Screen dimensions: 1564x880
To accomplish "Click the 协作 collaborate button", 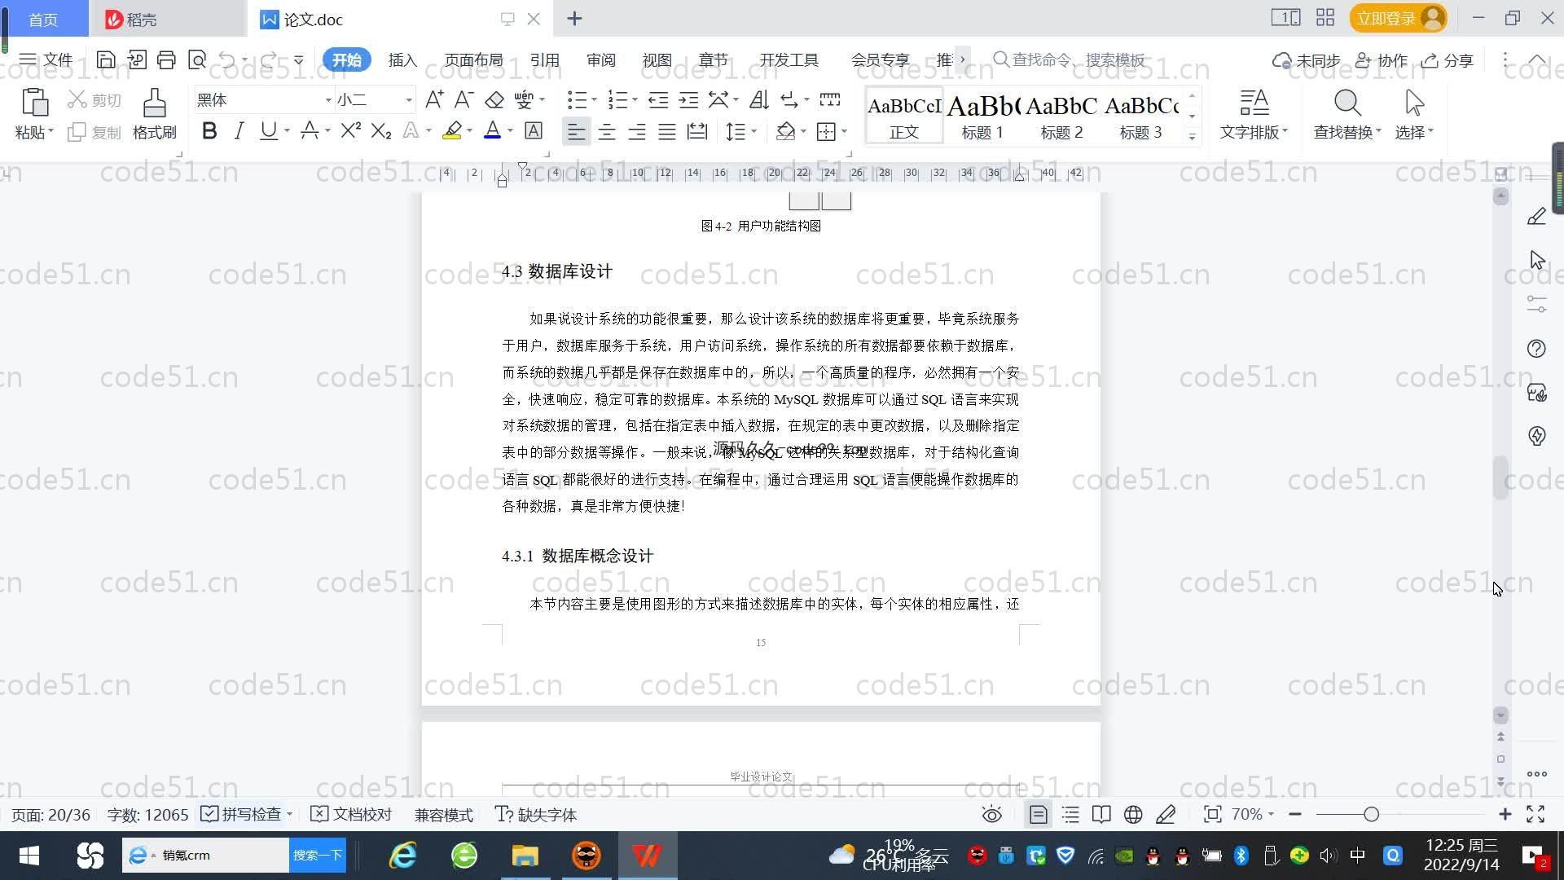I will pos(1382,59).
